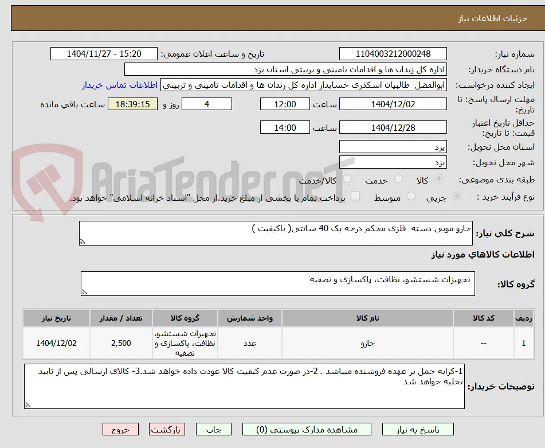Select the 'کالا' radio button
This screenshot has height=448, width=545.
[439, 179]
